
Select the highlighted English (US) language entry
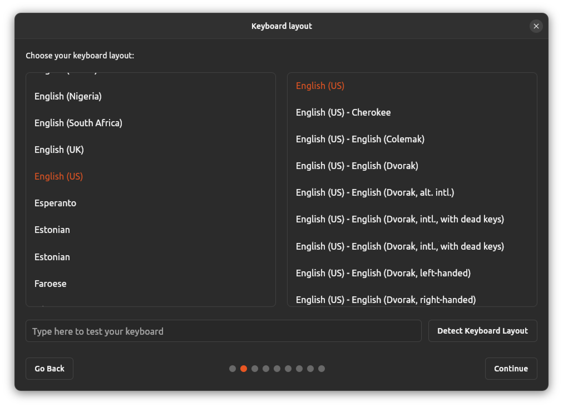click(x=59, y=177)
